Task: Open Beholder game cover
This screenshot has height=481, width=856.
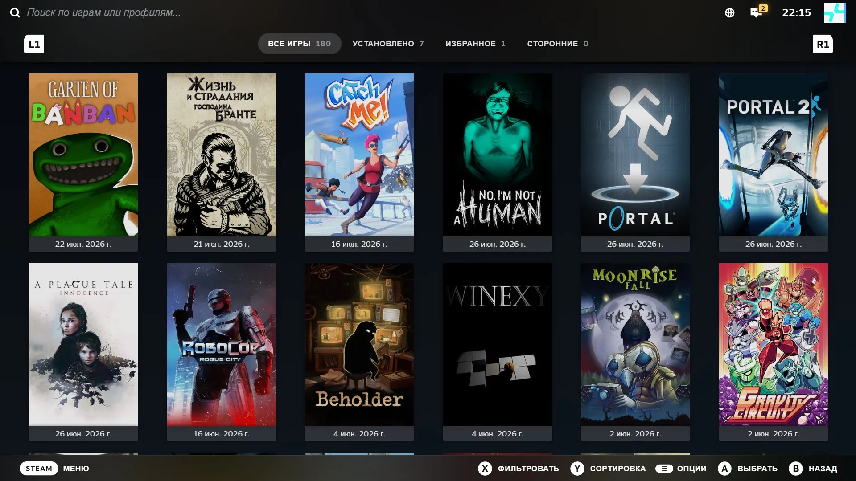Action: pyautogui.click(x=359, y=345)
